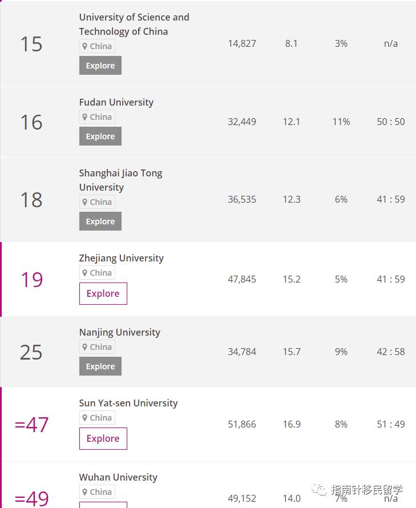
Task: Open the Wuhan University name link
Action: click(x=118, y=477)
